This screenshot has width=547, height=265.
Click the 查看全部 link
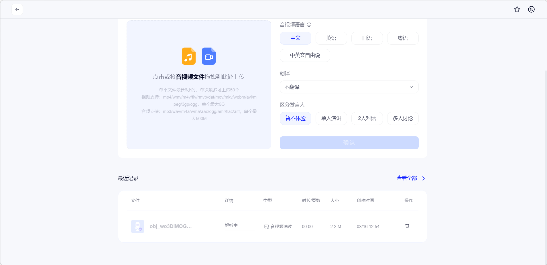coord(407,178)
